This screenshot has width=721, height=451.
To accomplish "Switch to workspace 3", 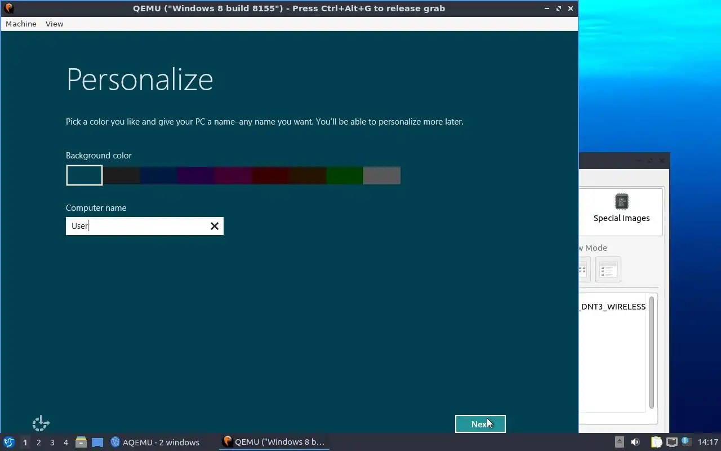I will tap(52, 443).
